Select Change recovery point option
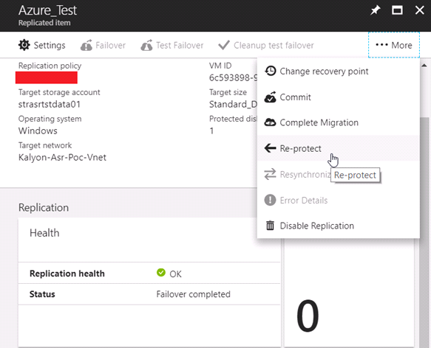Viewport: 431px width, 348px height. click(x=338, y=71)
